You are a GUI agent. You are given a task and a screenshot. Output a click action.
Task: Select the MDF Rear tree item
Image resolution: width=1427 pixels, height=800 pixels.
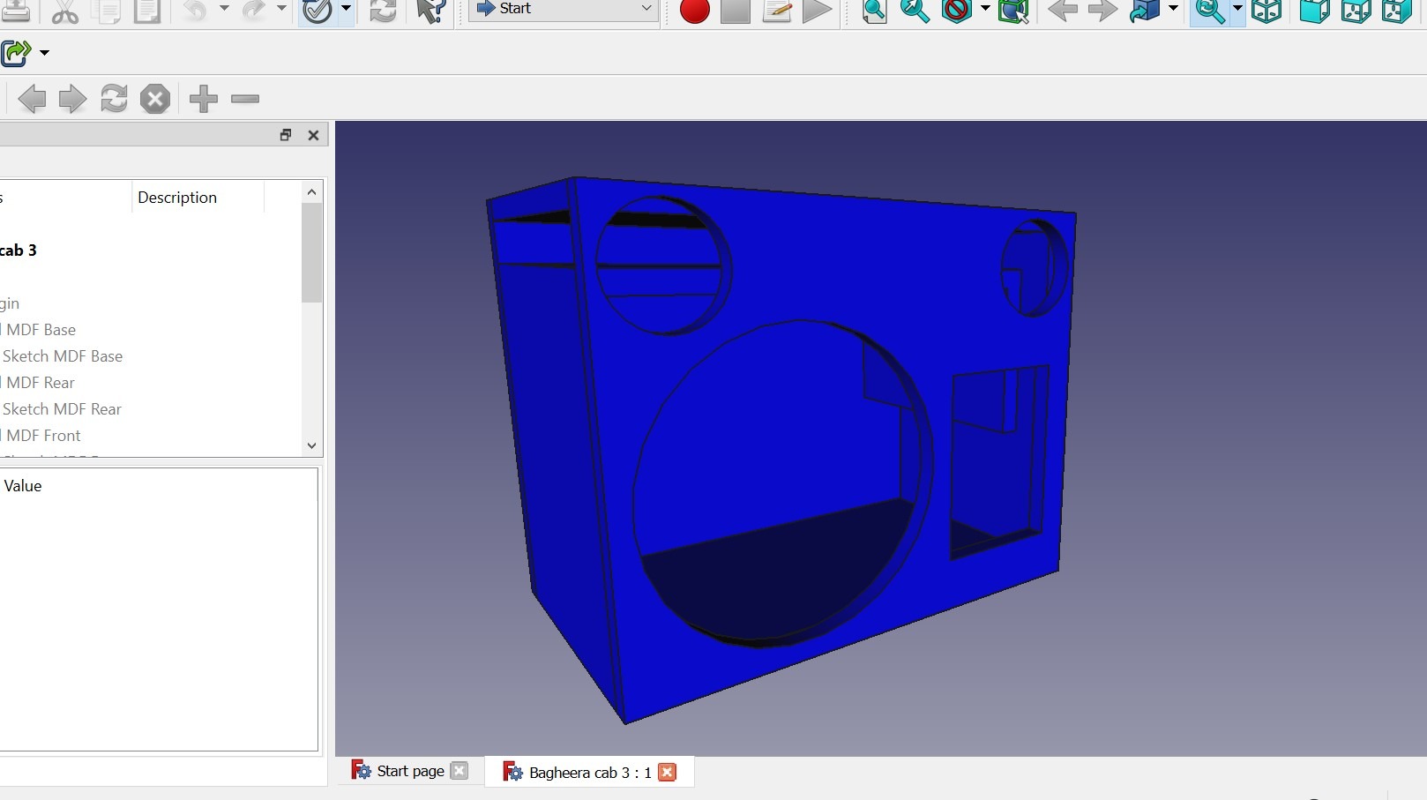40,383
